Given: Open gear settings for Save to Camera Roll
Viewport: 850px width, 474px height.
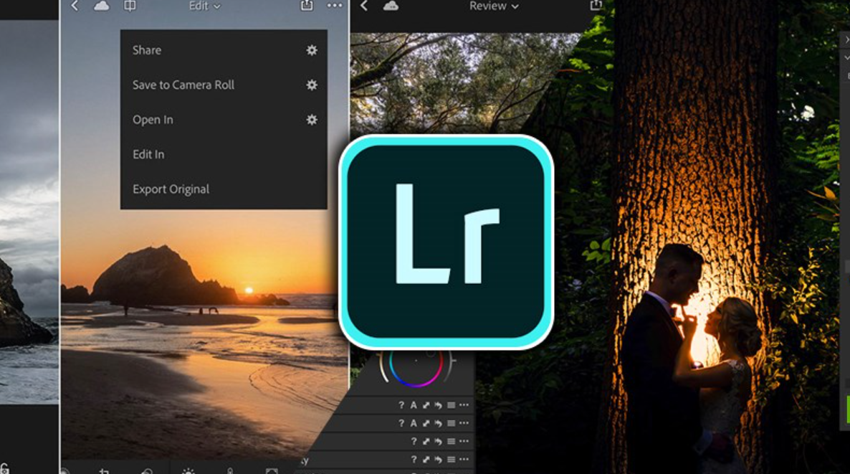Looking at the screenshot, I should (x=312, y=85).
